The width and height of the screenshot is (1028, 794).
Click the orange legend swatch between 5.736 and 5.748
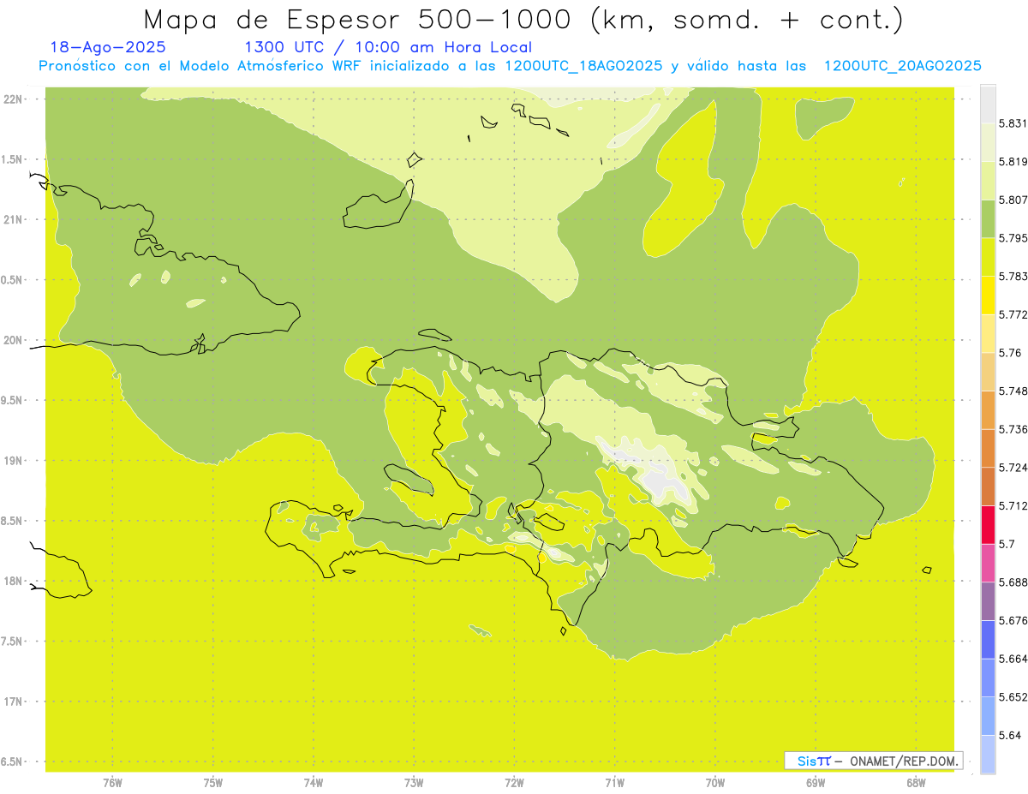(x=988, y=410)
